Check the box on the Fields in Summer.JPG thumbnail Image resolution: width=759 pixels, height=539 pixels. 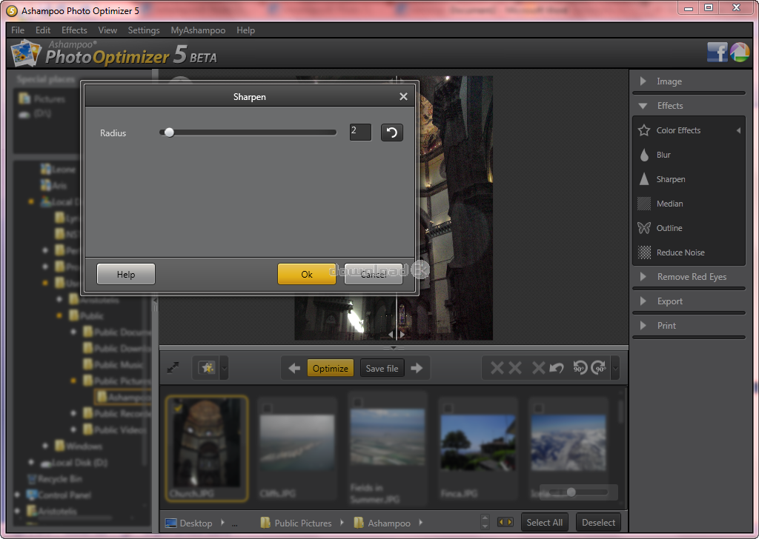click(358, 402)
